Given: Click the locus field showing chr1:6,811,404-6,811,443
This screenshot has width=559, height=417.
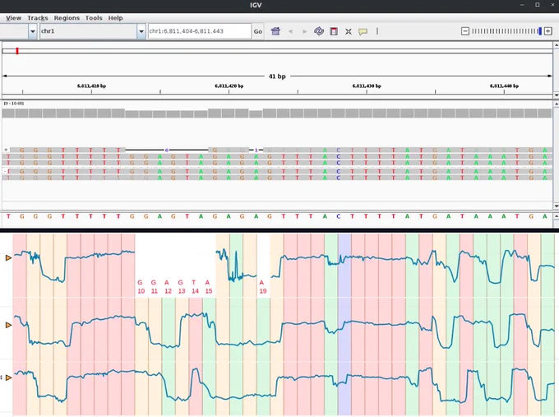Looking at the screenshot, I should click(x=200, y=31).
